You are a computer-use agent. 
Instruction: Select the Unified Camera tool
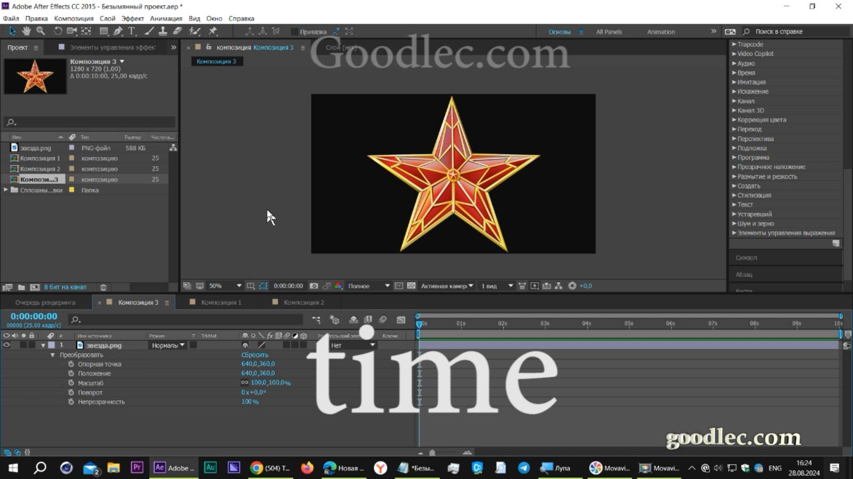pos(72,31)
